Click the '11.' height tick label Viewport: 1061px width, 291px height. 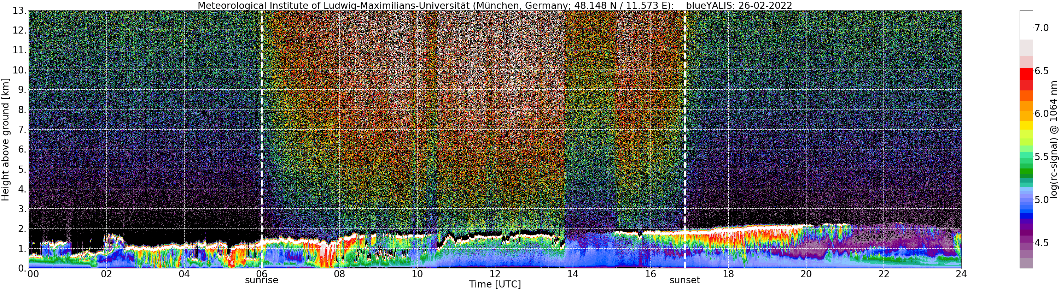click(19, 50)
